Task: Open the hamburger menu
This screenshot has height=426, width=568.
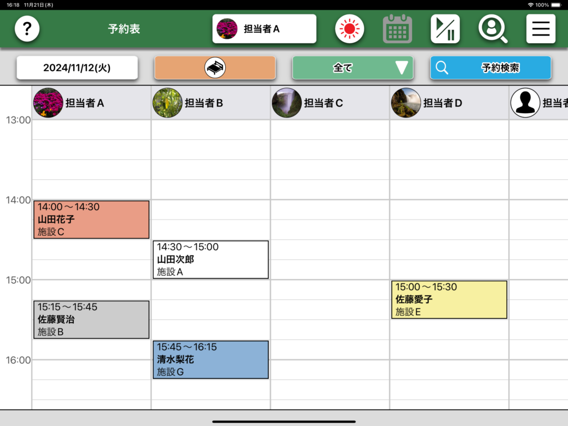Action: (540, 29)
